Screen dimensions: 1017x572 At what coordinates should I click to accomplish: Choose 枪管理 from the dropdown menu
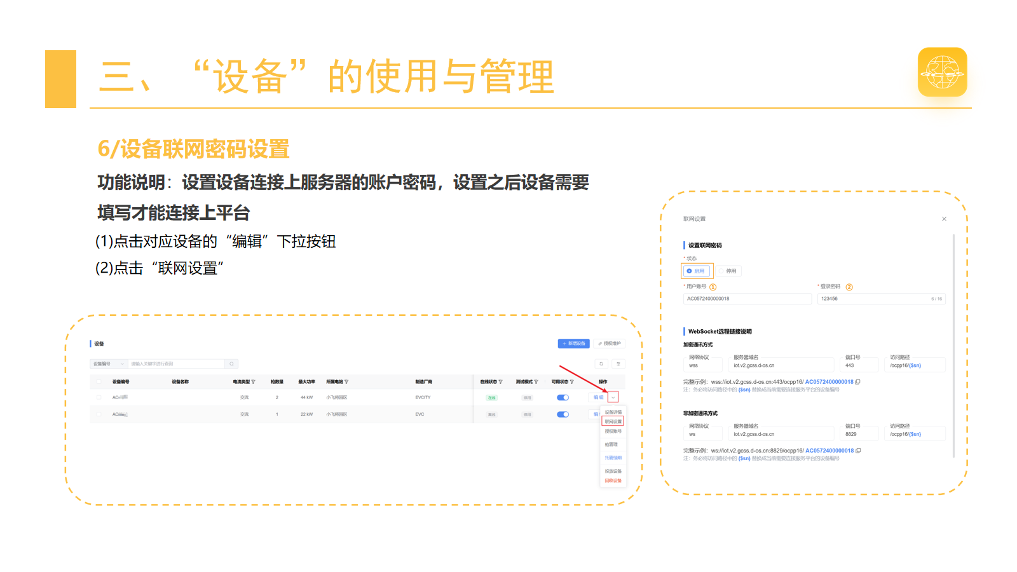tap(611, 444)
